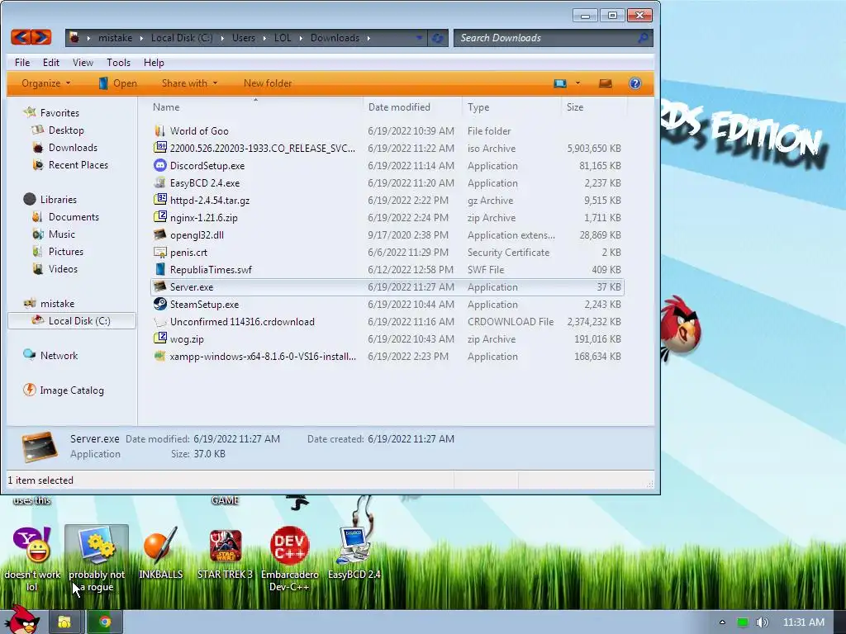Sort by the Size column header
Image resolution: width=846 pixels, height=634 pixels.
coord(594,106)
